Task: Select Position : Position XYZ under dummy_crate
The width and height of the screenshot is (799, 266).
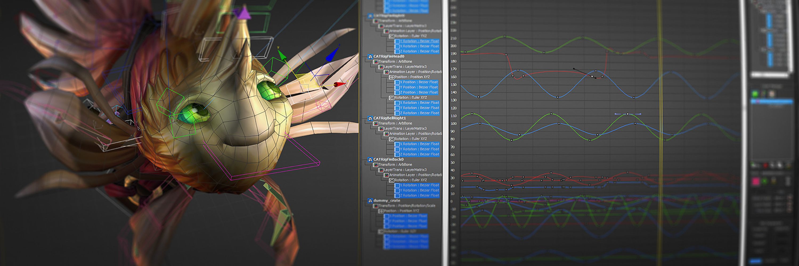Action: point(402,211)
